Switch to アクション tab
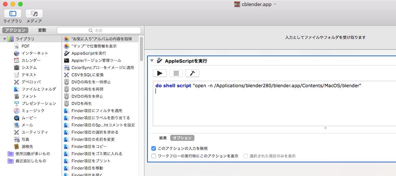Image resolution: width=396 pixels, height=176 pixels. pos(16,30)
